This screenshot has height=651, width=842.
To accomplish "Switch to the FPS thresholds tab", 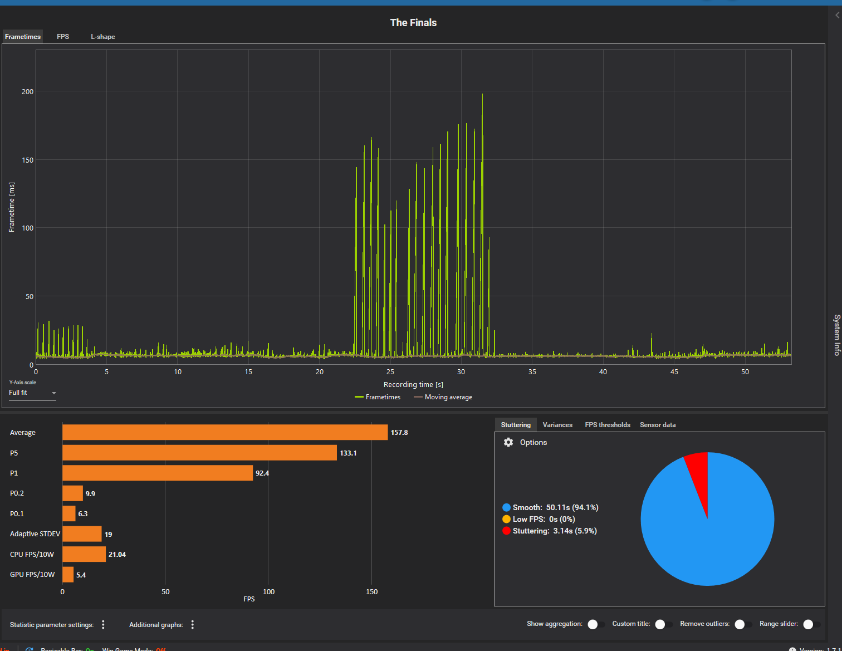I will coord(608,425).
